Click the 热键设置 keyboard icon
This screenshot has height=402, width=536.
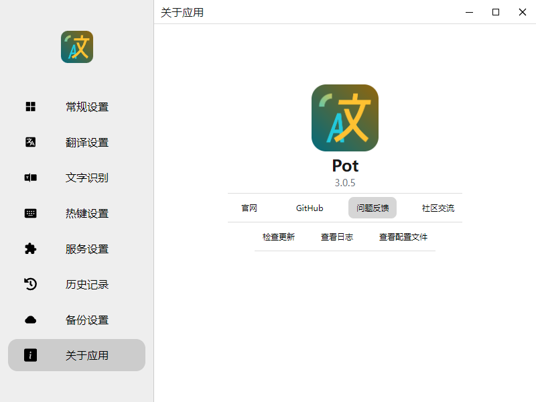pos(30,213)
